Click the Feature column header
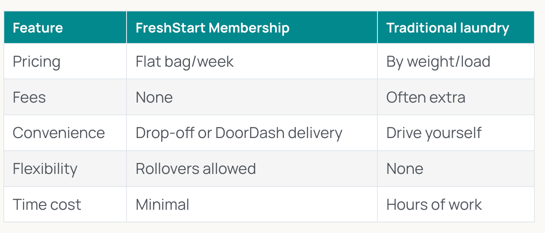 click(38, 28)
